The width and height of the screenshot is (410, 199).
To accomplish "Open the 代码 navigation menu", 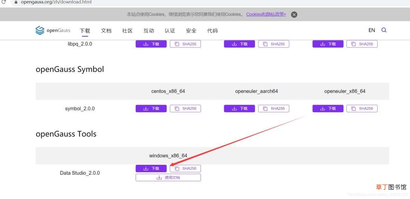I will [x=212, y=31].
